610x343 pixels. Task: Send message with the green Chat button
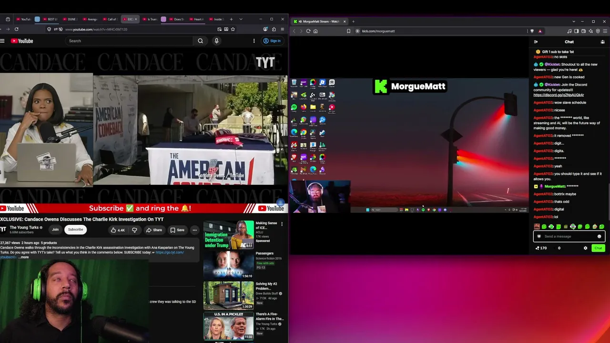(598, 248)
